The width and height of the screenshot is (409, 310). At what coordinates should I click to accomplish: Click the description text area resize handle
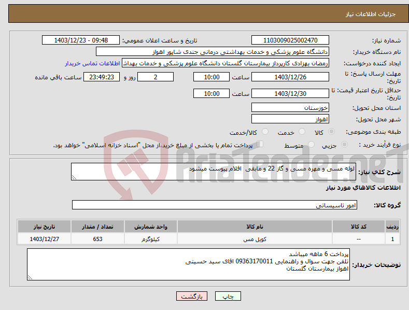coord(74,177)
